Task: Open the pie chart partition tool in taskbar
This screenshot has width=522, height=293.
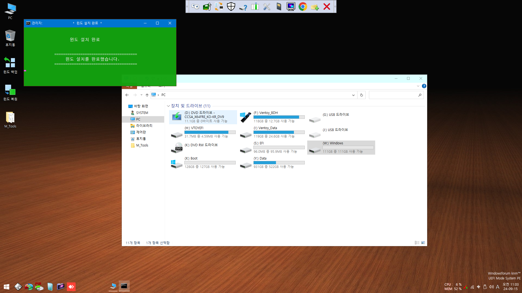Action: [x=29, y=286]
